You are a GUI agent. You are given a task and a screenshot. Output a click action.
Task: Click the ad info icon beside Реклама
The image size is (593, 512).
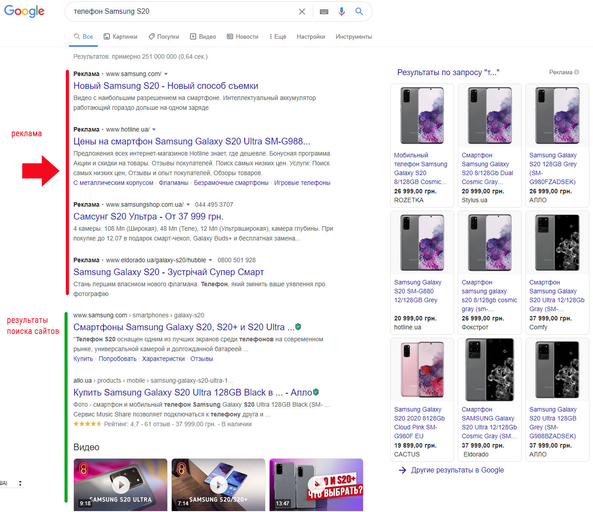[x=577, y=72]
